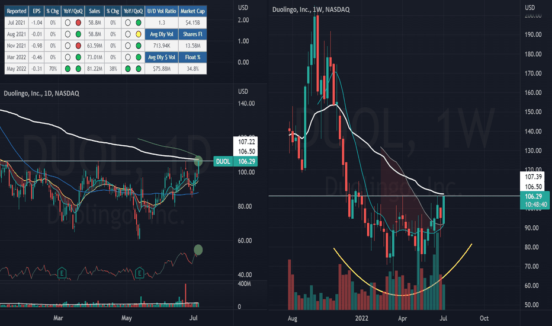The height and width of the screenshot is (326, 552).
Task: Click the Oct date on the weekly time axis
Action: [484, 318]
